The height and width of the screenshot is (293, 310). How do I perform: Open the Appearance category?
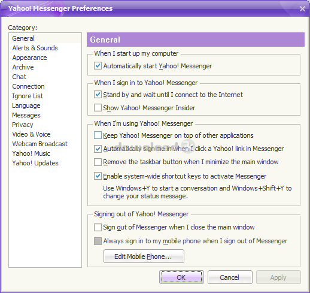[29, 58]
